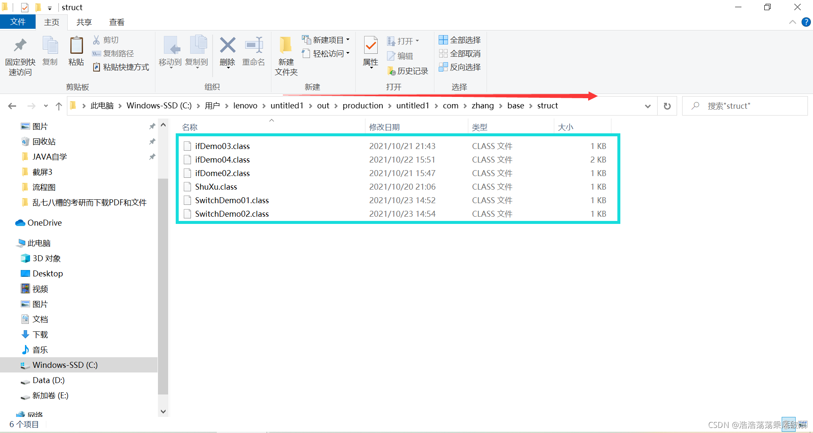This screenshot has width=813, height=433.
Task: Click Paste Shortcut (粘贴快捷方式)
Action: click(121, 67)
